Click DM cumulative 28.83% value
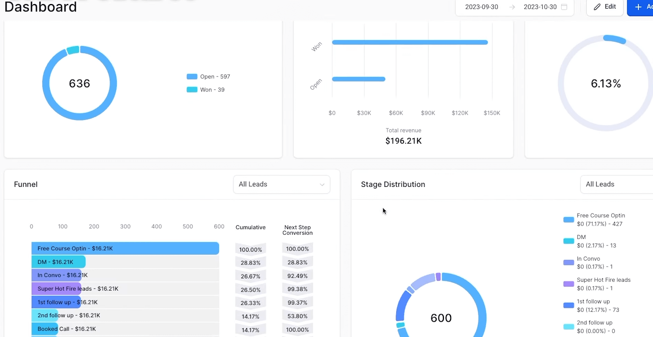 point(251,263)
